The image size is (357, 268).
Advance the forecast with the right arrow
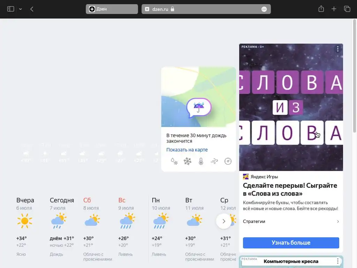[x=224, y=221]
